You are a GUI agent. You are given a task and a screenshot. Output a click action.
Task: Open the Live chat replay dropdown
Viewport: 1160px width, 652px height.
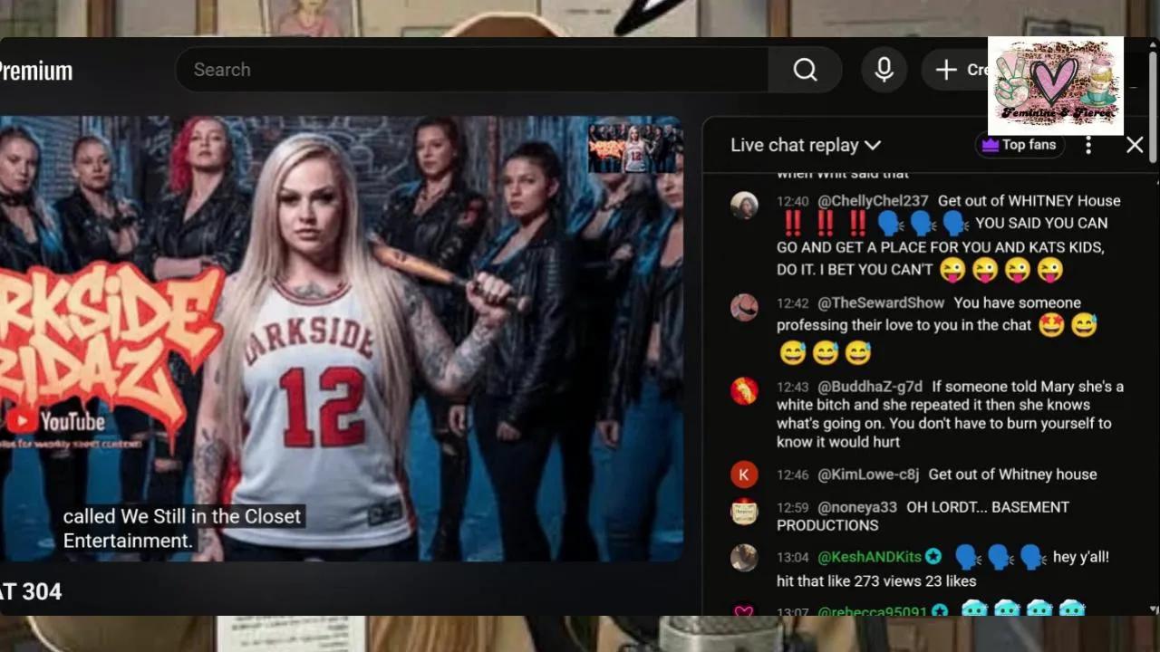[x=806, y=145]
